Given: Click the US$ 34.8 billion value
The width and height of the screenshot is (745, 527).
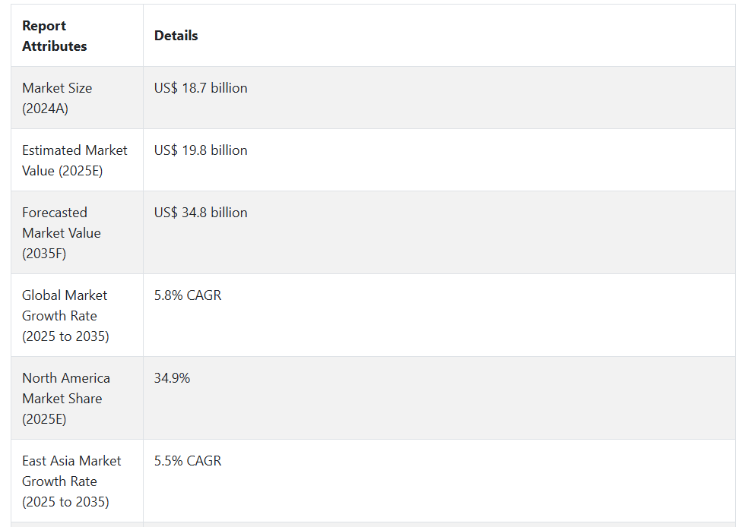Looking at the screenshot, I should (x=201, y=212).
